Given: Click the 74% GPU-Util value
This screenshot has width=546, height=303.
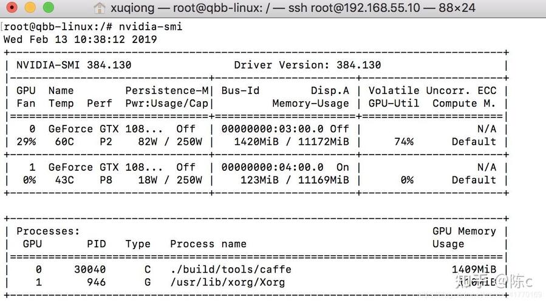Looking at the screenshot, I should 403,141.
